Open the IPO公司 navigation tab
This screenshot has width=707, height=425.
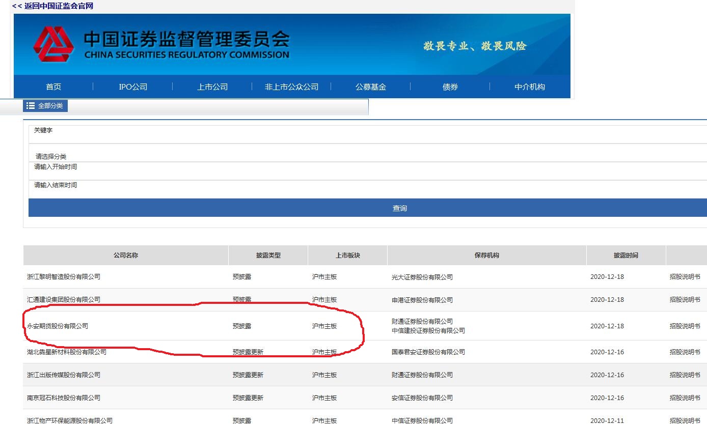coord(133,87)
